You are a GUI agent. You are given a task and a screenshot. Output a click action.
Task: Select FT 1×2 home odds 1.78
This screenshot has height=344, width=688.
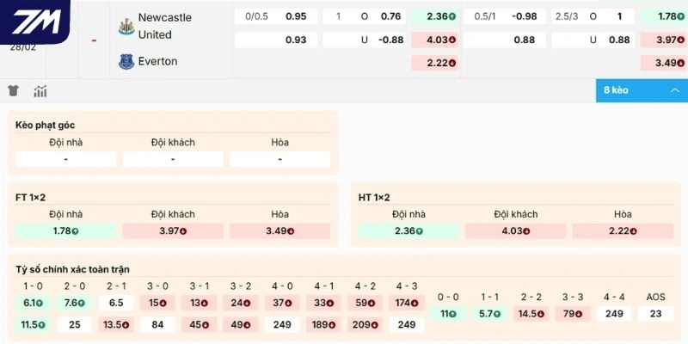pyautogui.click(x=65, y=230)
